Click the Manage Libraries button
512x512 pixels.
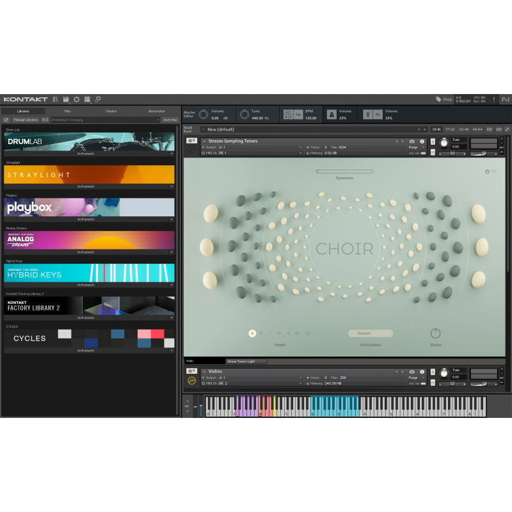pyautogui.click(x=26, y=120)
